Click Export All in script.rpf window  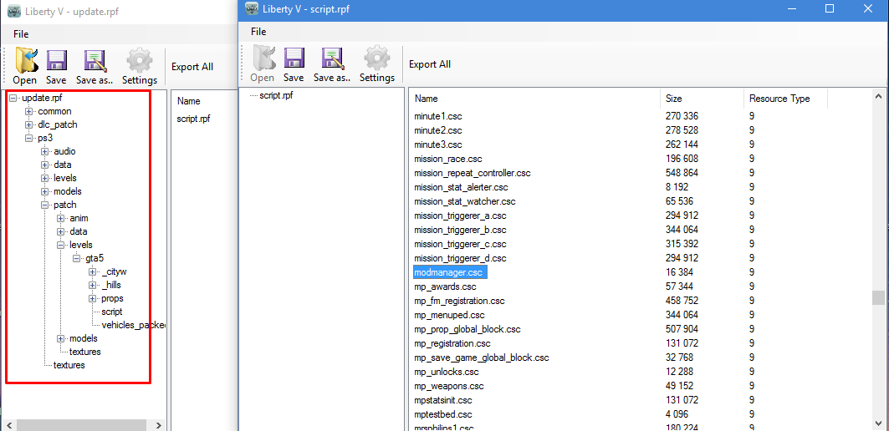click(430, 64)
